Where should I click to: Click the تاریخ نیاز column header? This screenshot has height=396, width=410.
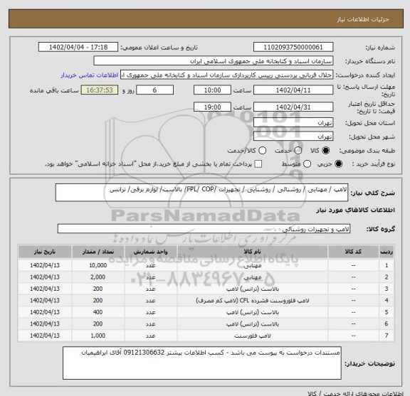tap(45, 252)
